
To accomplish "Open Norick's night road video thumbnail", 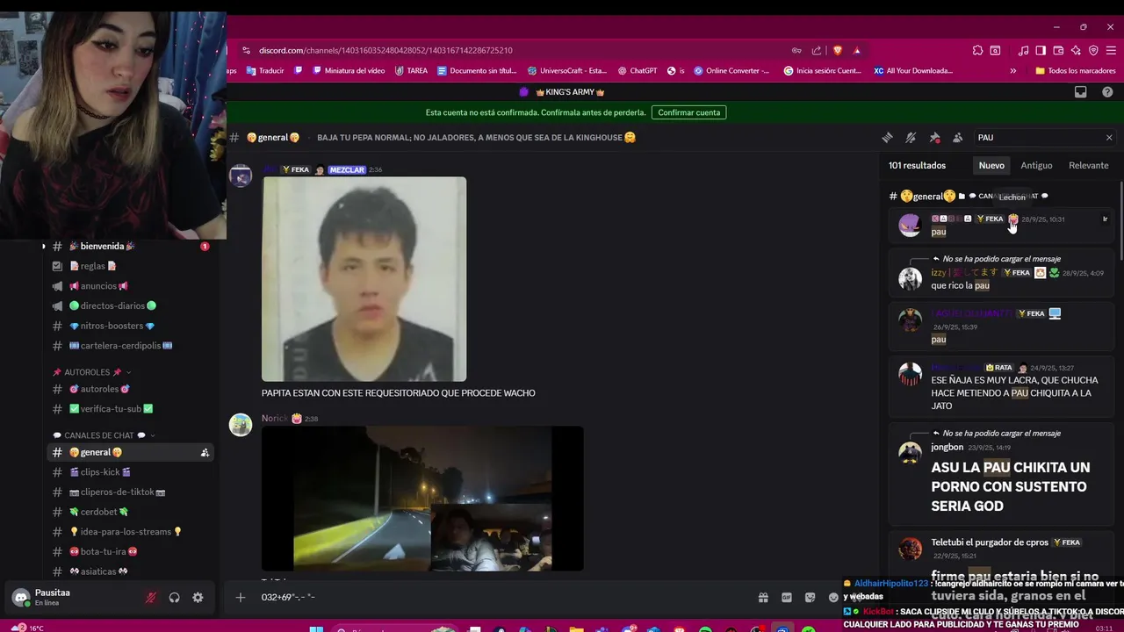I will click(422, 499).
